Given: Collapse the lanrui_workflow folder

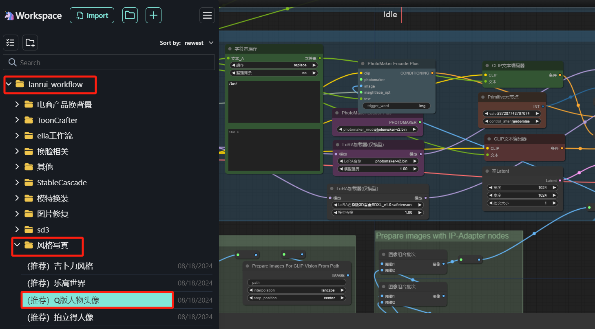Looking at the screenshot, I should [9, 84].
